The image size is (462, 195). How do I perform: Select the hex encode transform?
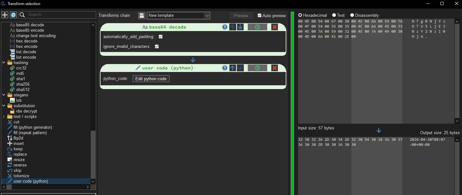(x=27, y=47)
